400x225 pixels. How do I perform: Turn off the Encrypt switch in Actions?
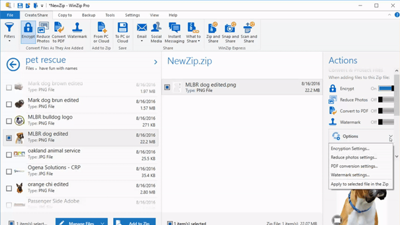(x=386, y=89)
